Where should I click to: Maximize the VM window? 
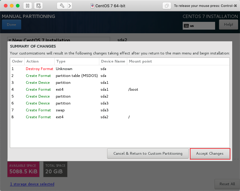18,6
